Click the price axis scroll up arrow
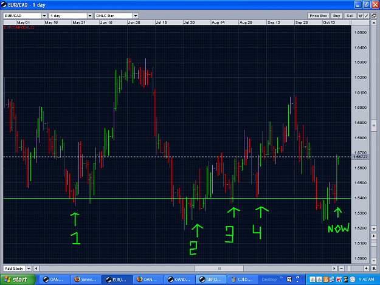 coord(374,23)
